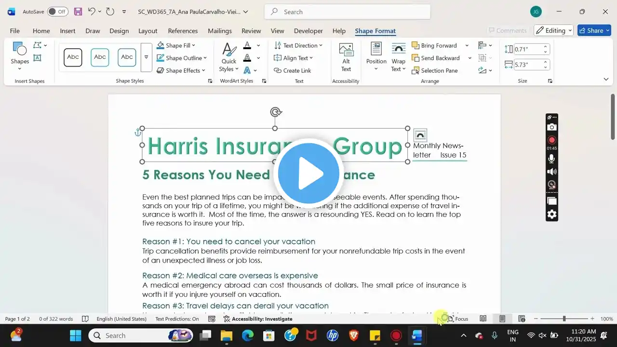Viewport: 617px width, 347px height.
Task: Click the Share button
Action: click(x=594, y=30)
